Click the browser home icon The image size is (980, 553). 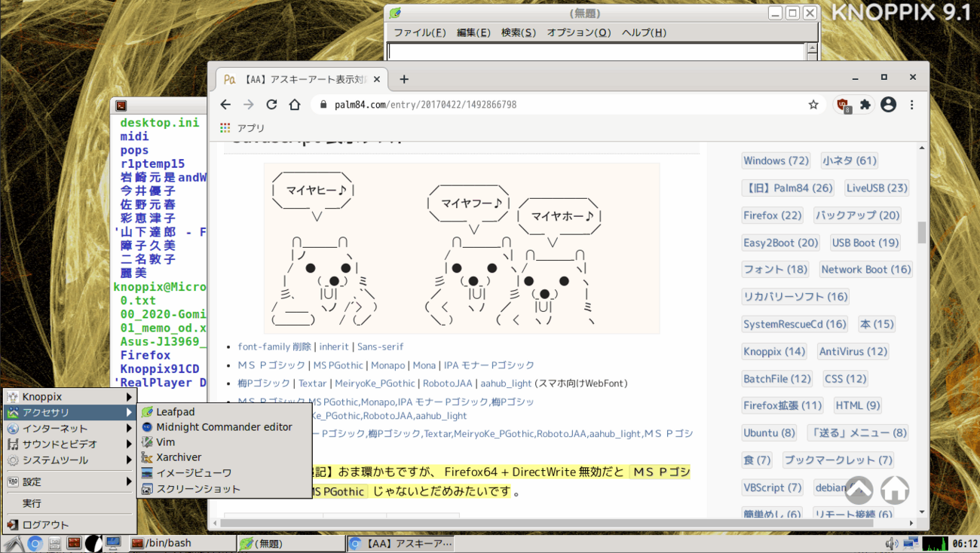coord(295,105)
